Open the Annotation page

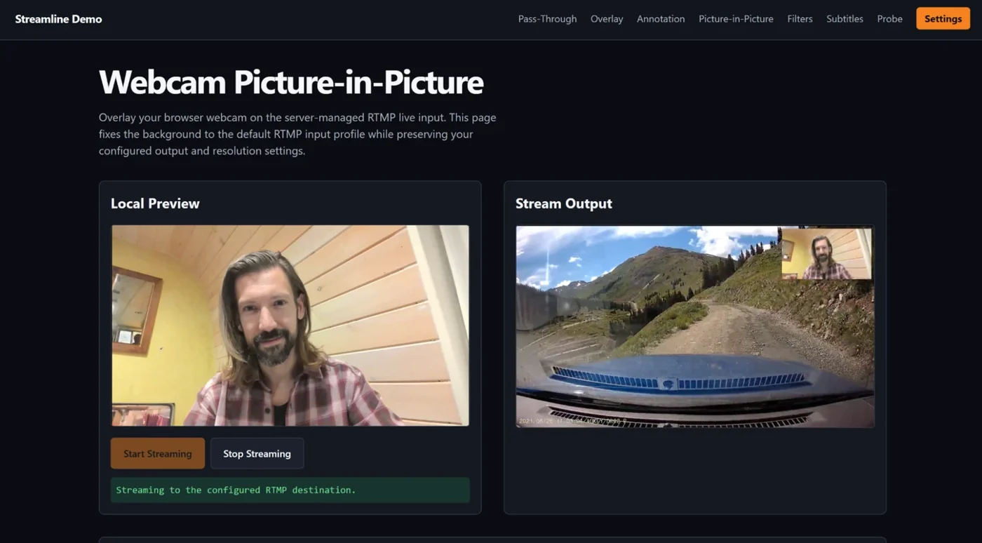(x=661, y=19)
